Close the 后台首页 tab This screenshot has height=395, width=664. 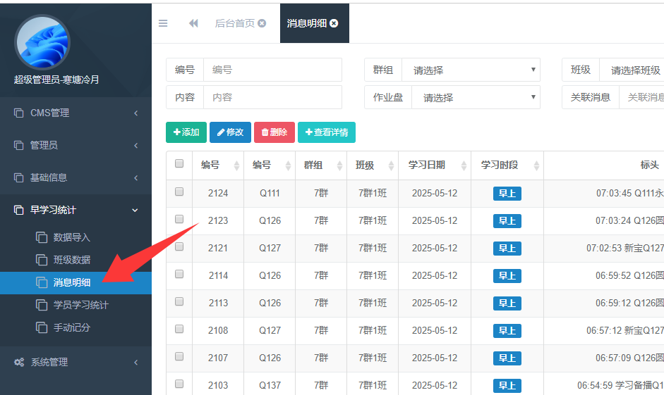[x=262, y=23]
